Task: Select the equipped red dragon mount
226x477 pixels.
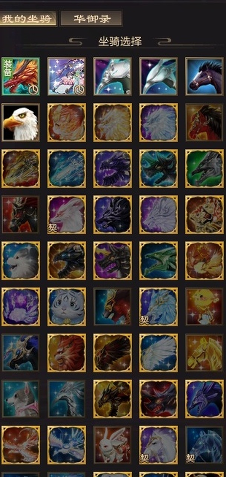Action: pyautogui.click(x=20, y=76)
